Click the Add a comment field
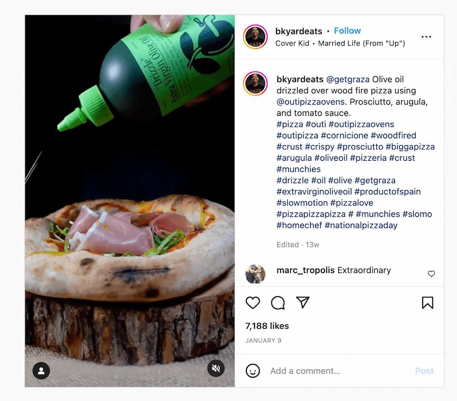The width and height of the screenshot is (457, 401). tap(320, 370)
